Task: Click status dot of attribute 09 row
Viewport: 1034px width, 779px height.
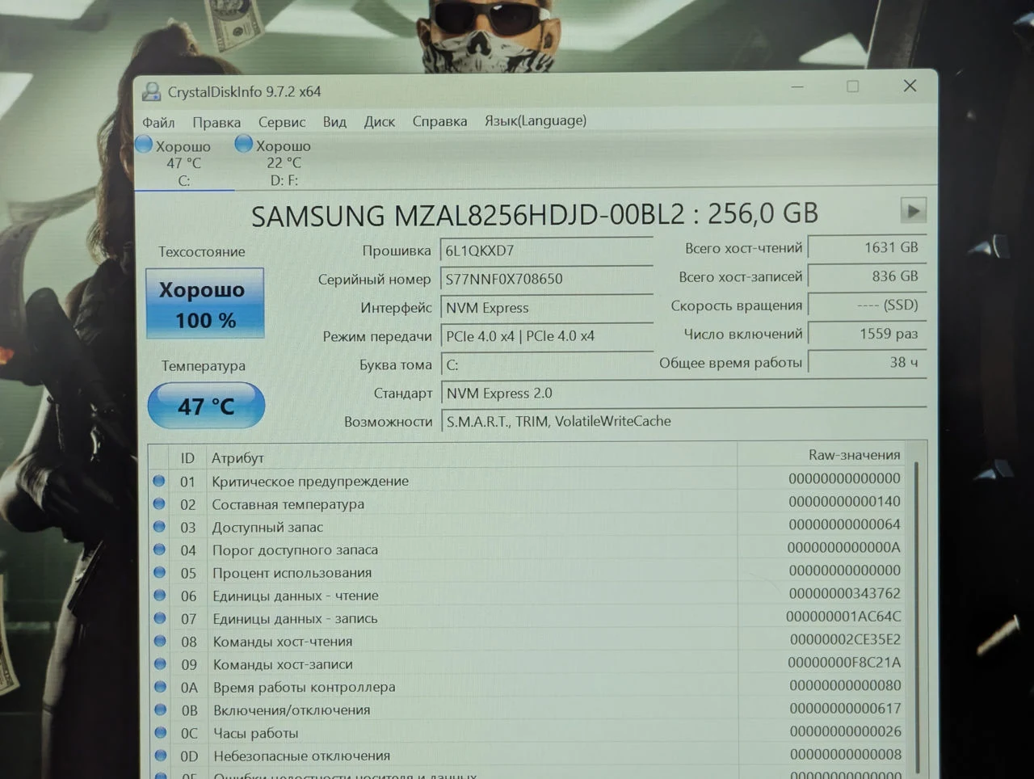Action: click(x=160, y=664)
